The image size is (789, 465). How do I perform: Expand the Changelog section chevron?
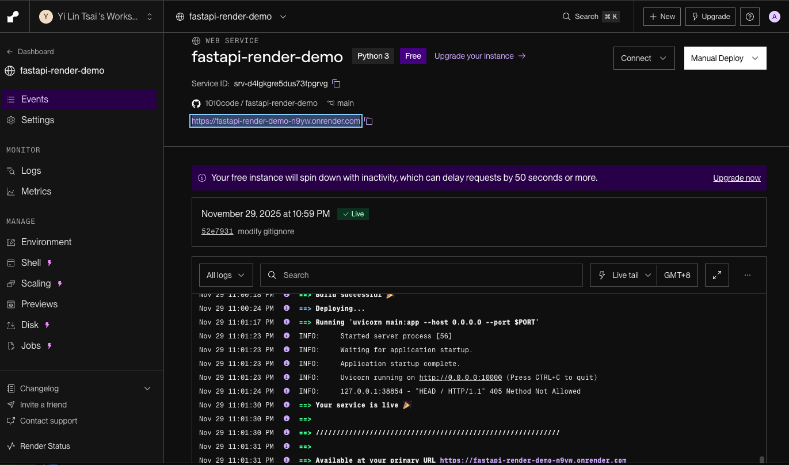(147, 388)
